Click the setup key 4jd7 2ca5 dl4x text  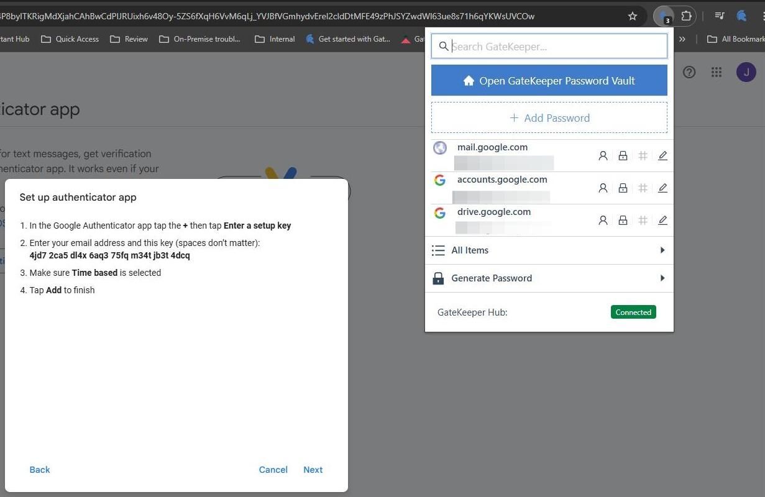[x=109, y=255]
